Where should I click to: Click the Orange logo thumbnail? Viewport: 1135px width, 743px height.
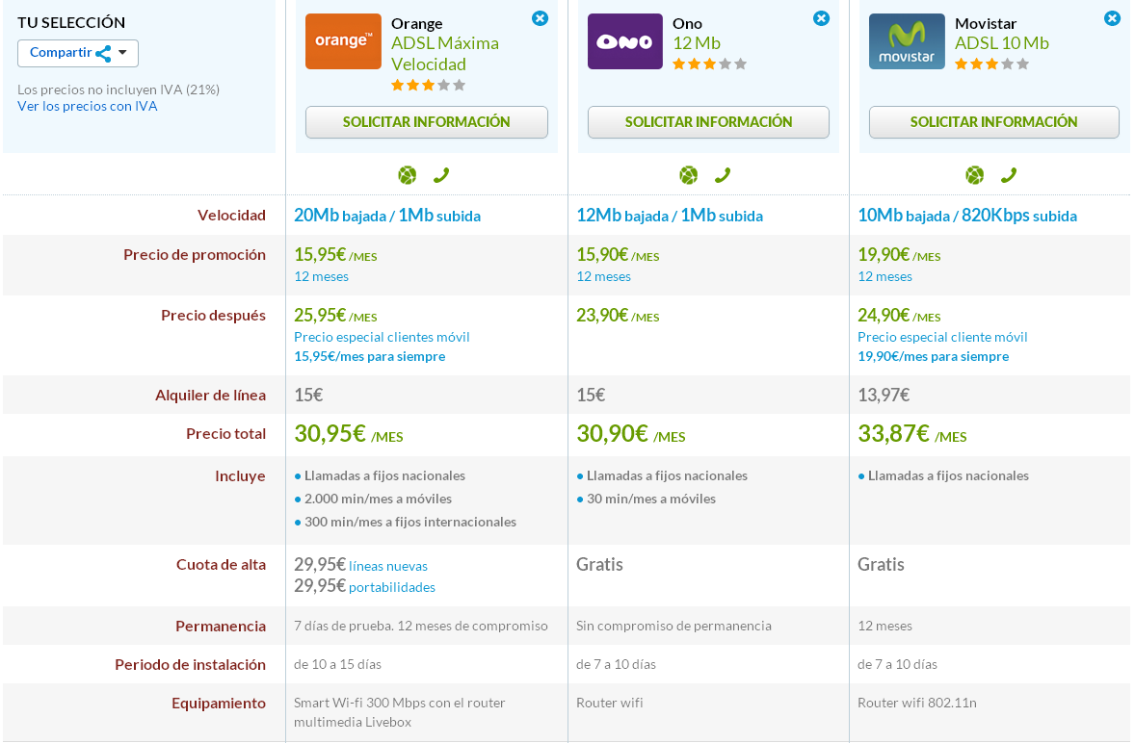(x=343, y=41)
